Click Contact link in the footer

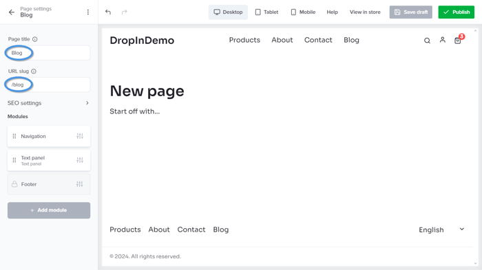(191, 229)
